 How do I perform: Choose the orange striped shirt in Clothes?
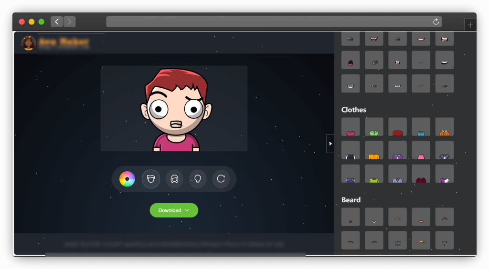(x=444, y=127)
